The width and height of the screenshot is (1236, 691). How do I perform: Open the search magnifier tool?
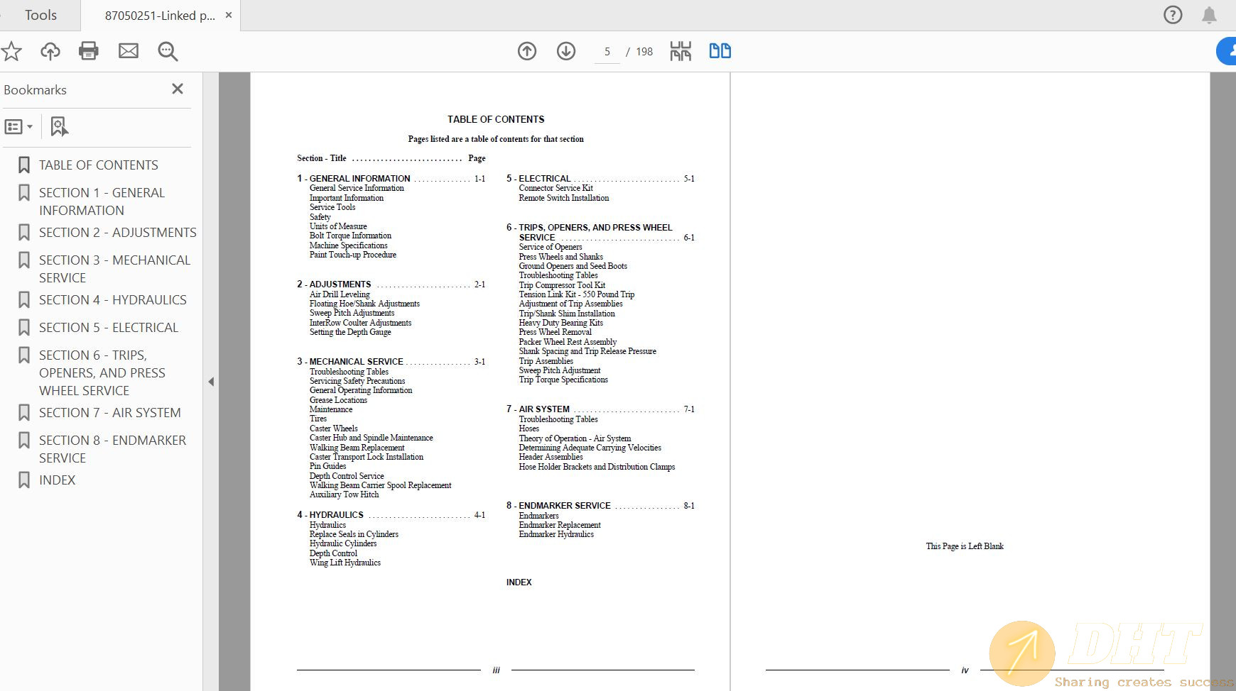click(x=168, y=51)
